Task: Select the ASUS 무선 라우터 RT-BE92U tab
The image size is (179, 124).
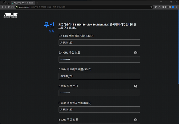Action: (x=23, y=3)
